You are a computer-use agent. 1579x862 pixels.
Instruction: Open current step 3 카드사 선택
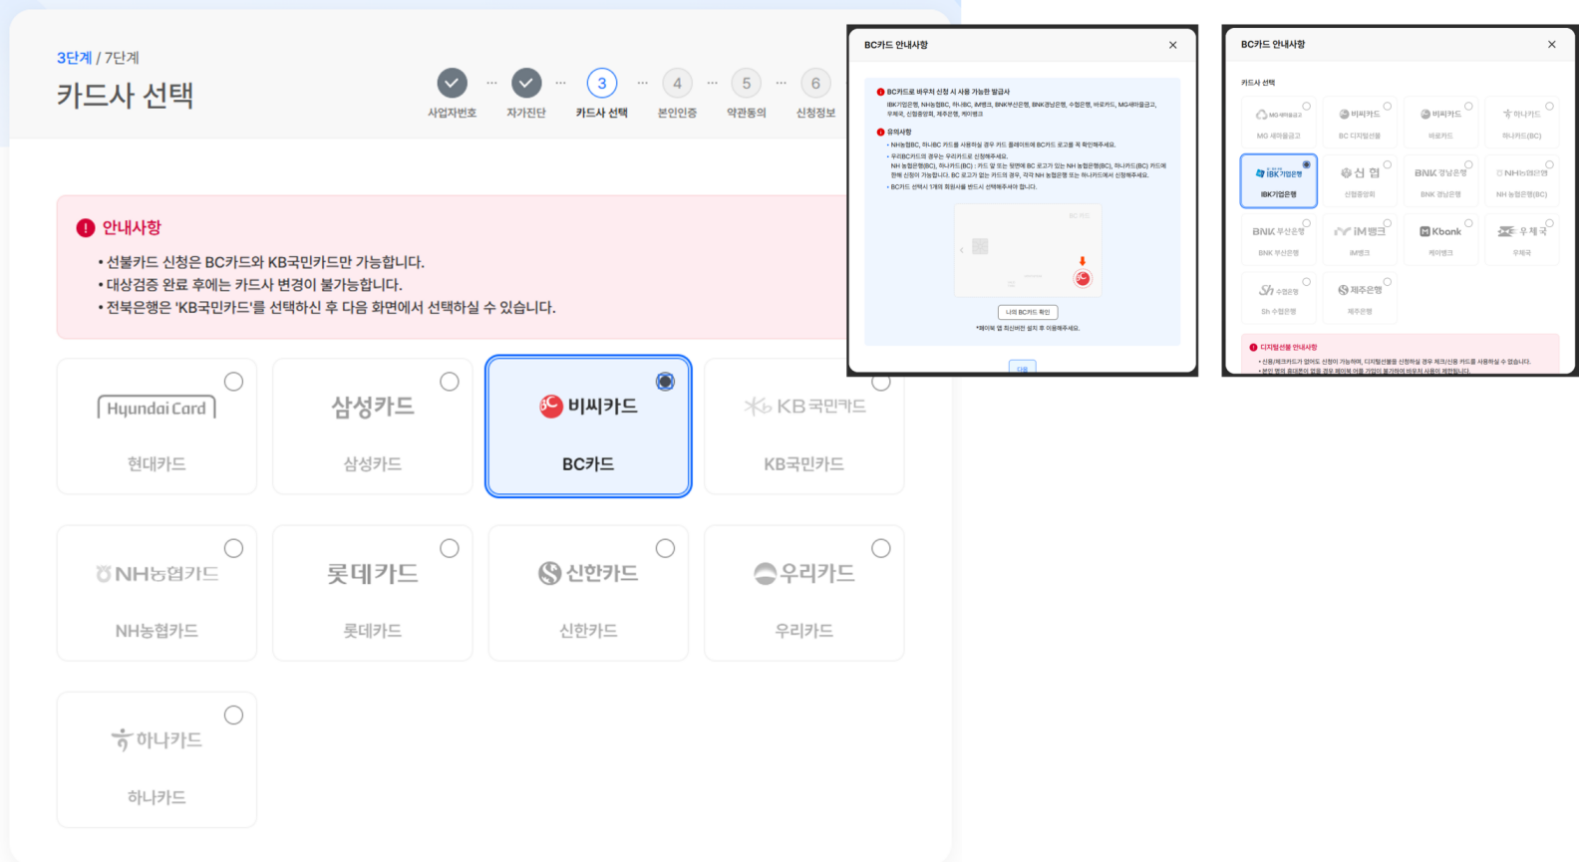point(602,84)
